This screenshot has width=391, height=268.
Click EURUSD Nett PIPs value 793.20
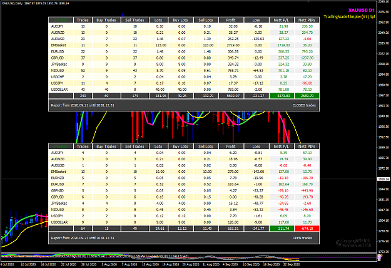(x=307, y=51)
